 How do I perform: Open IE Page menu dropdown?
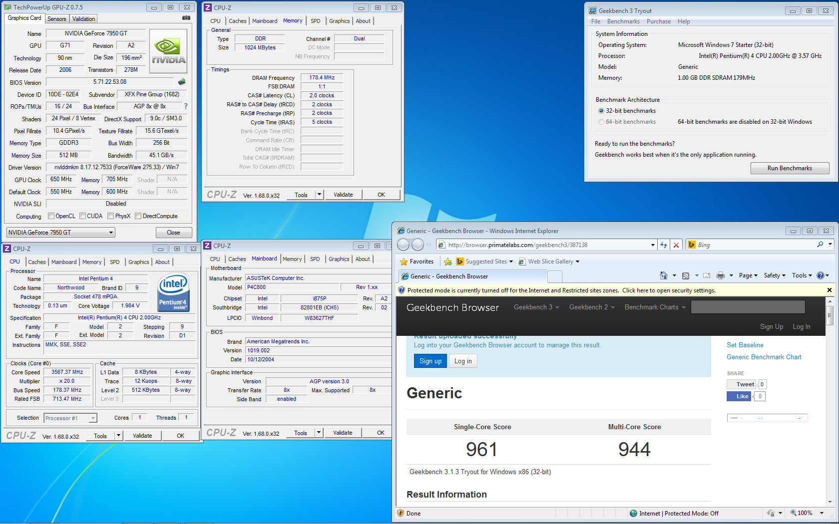(748, 275)
